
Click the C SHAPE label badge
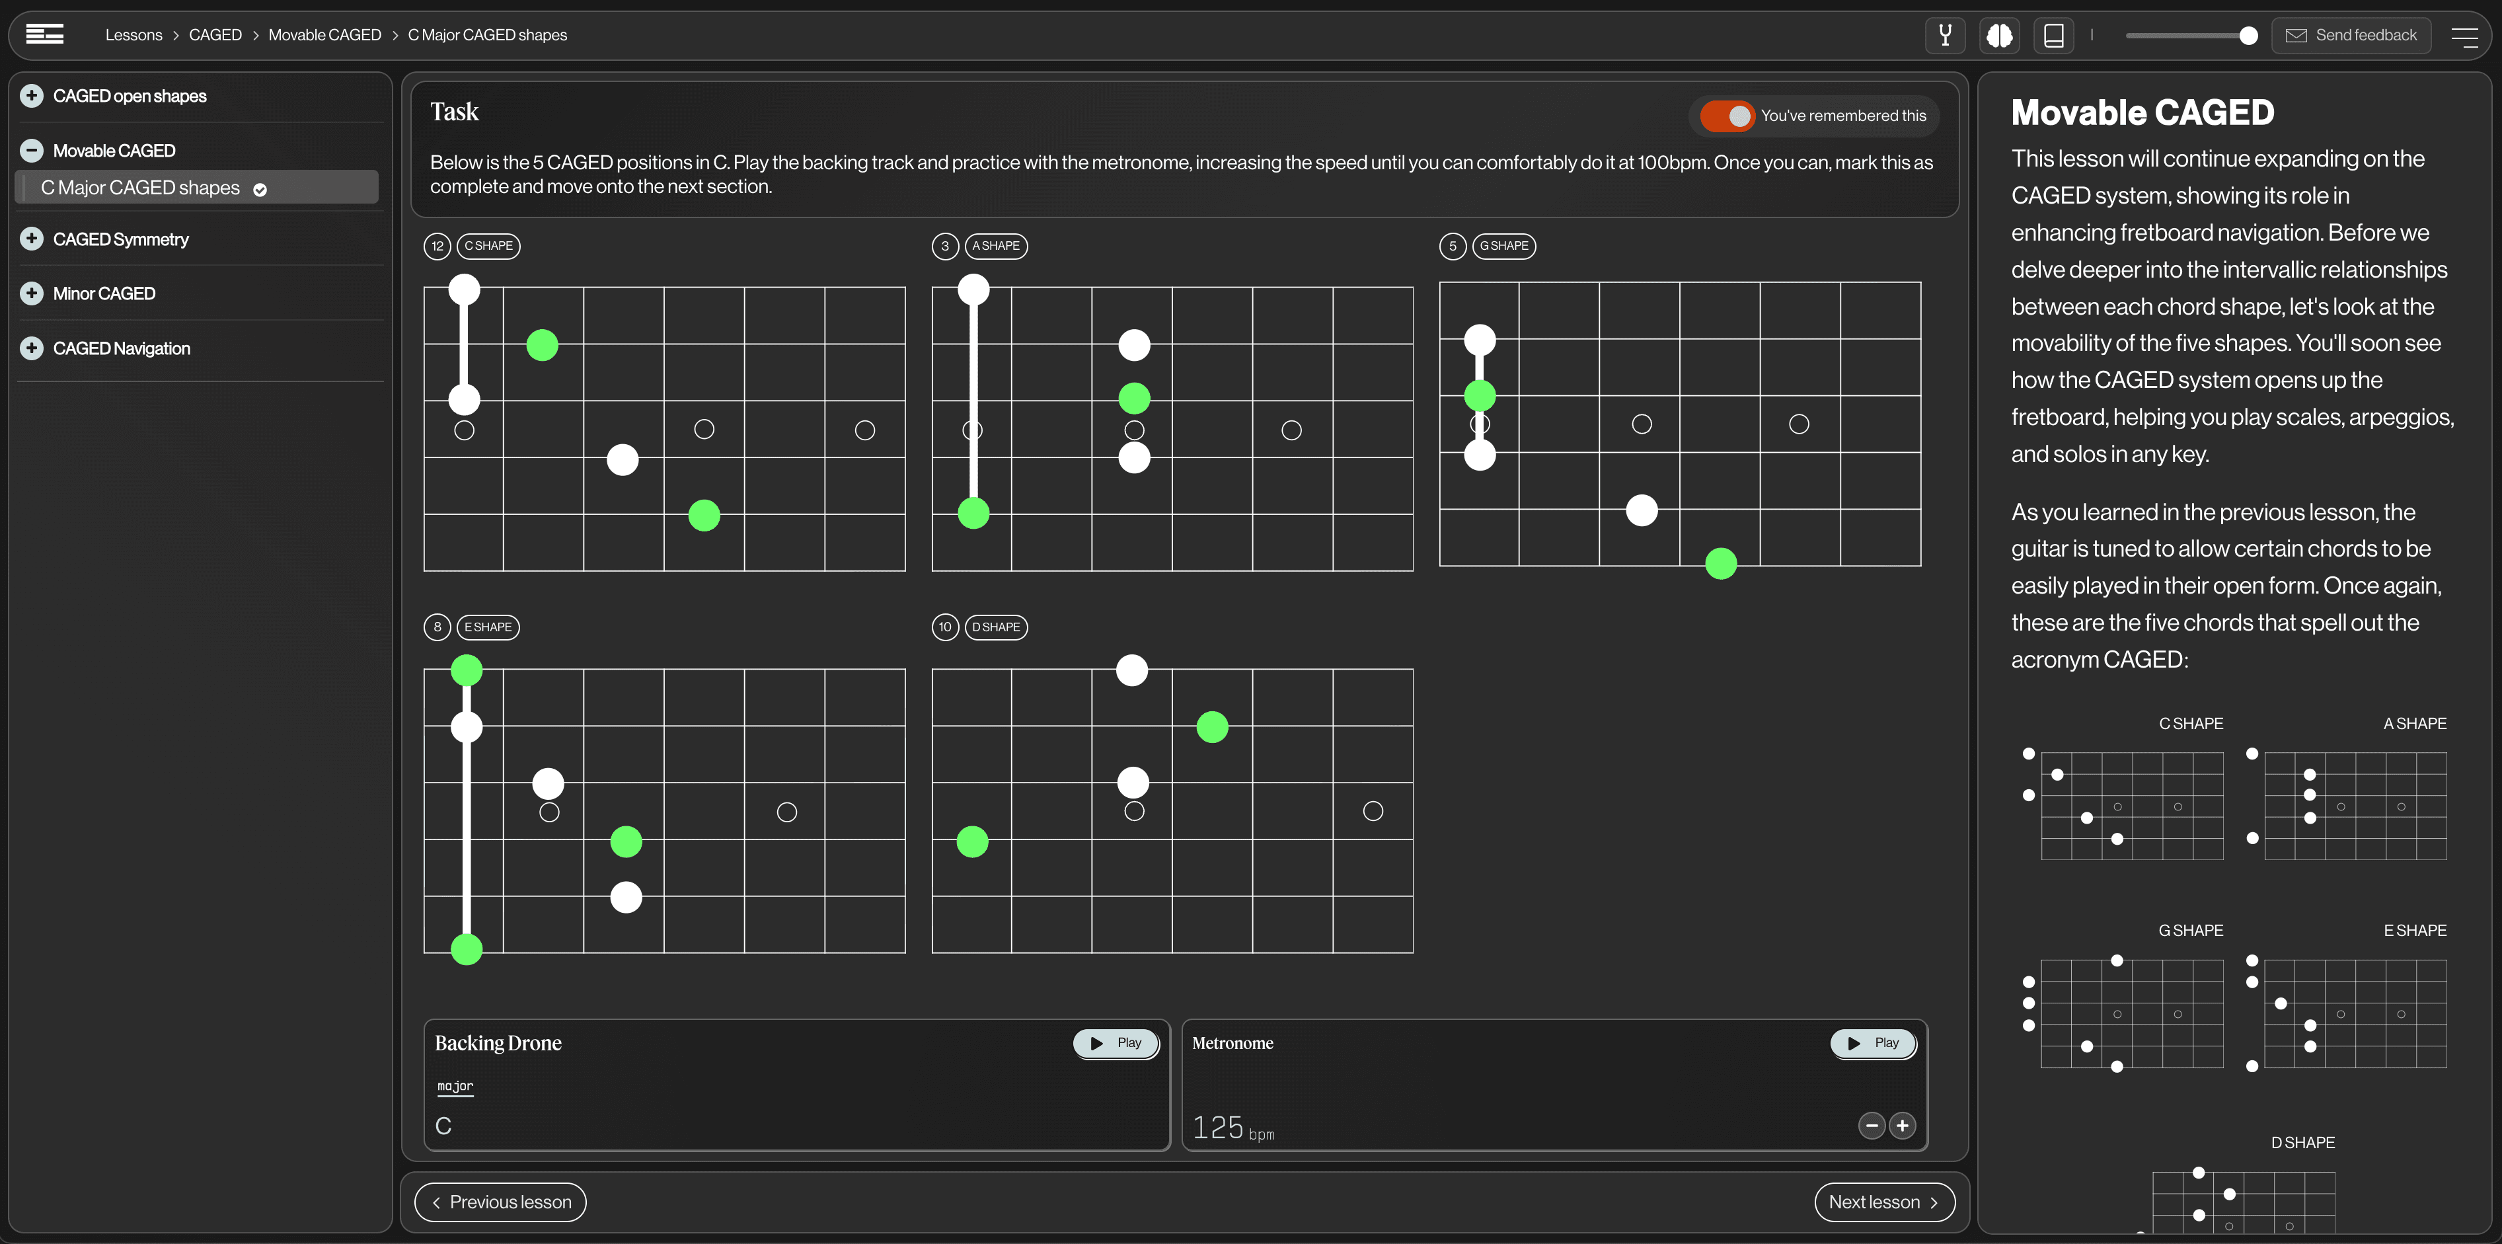tap(488, 246)
